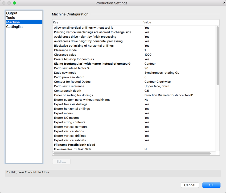The width and height of the screenshot is (226, 193).
Task: Select 'Centerpunch depth' key
Action: tap(67, 91)
